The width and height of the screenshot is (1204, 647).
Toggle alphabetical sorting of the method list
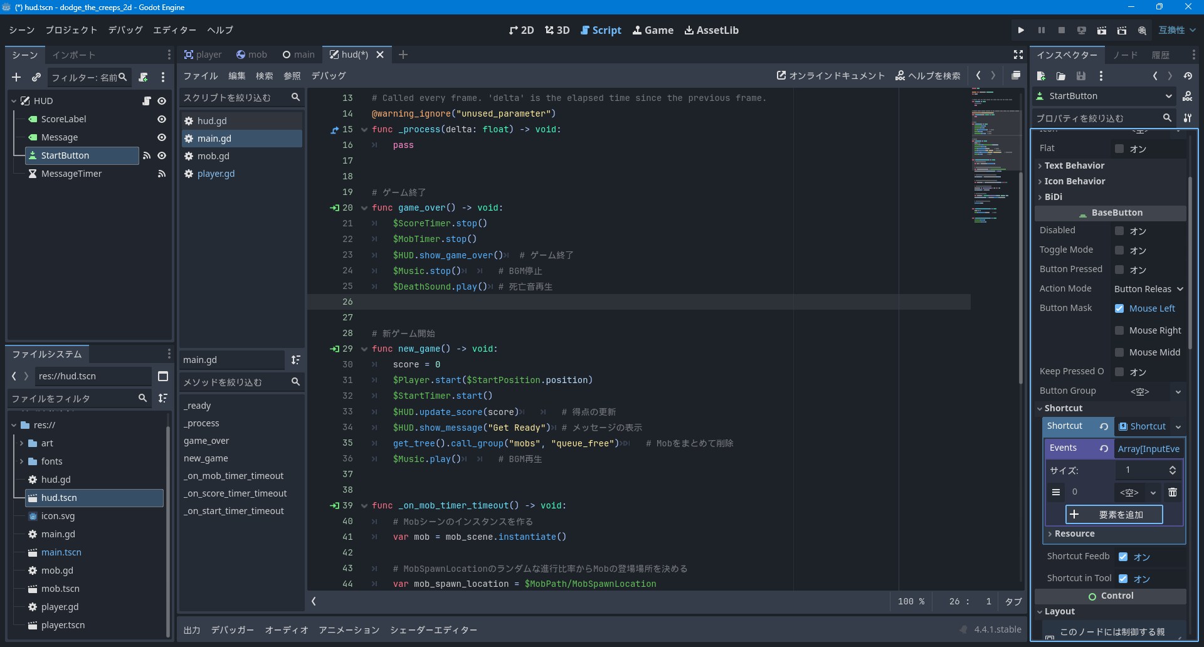[x=295, y=360]
